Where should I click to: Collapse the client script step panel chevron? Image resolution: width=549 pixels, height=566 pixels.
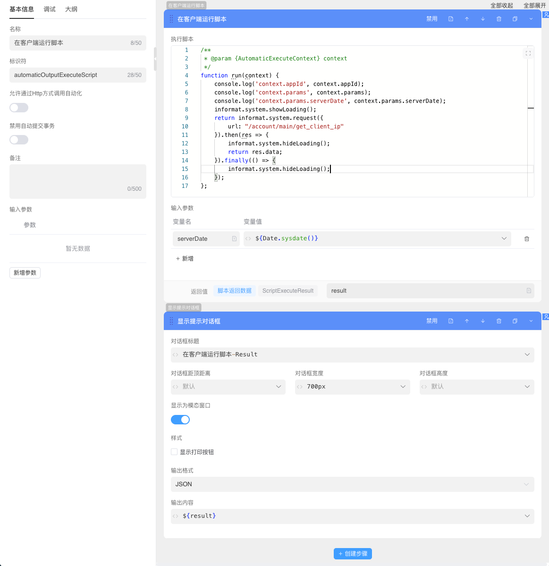pyautogui.click(x=531, y=19)
